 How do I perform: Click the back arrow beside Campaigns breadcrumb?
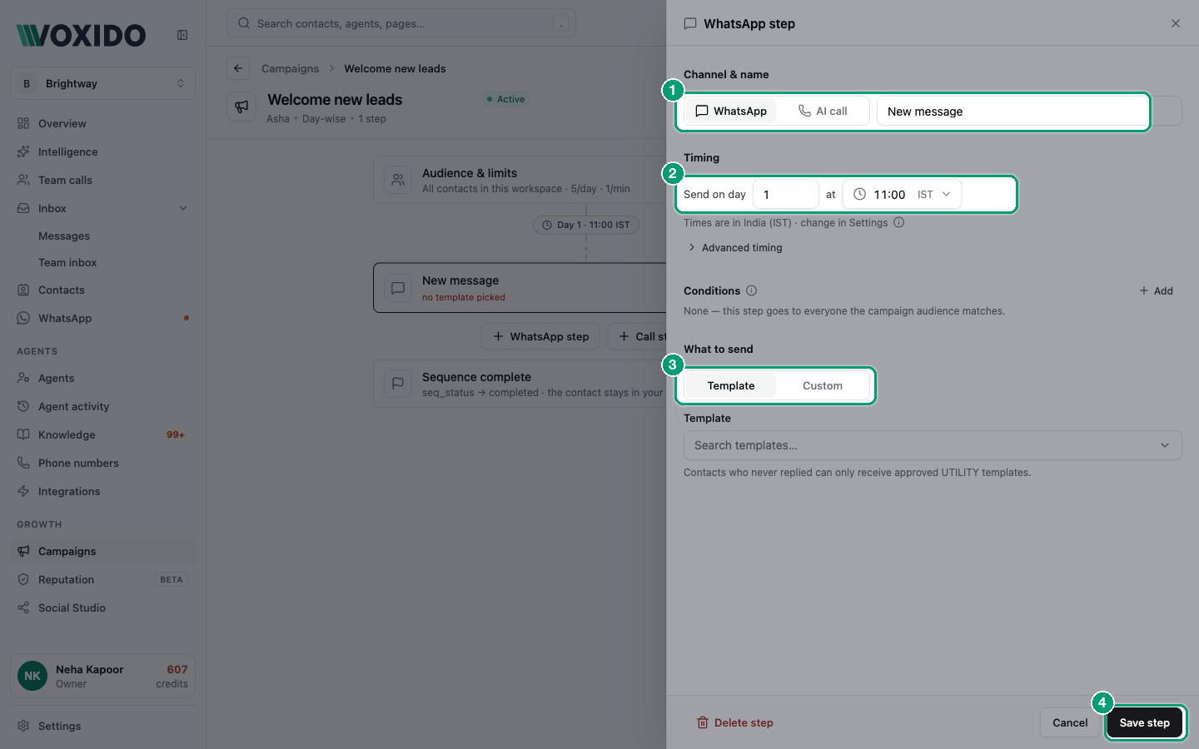point(238,68)
